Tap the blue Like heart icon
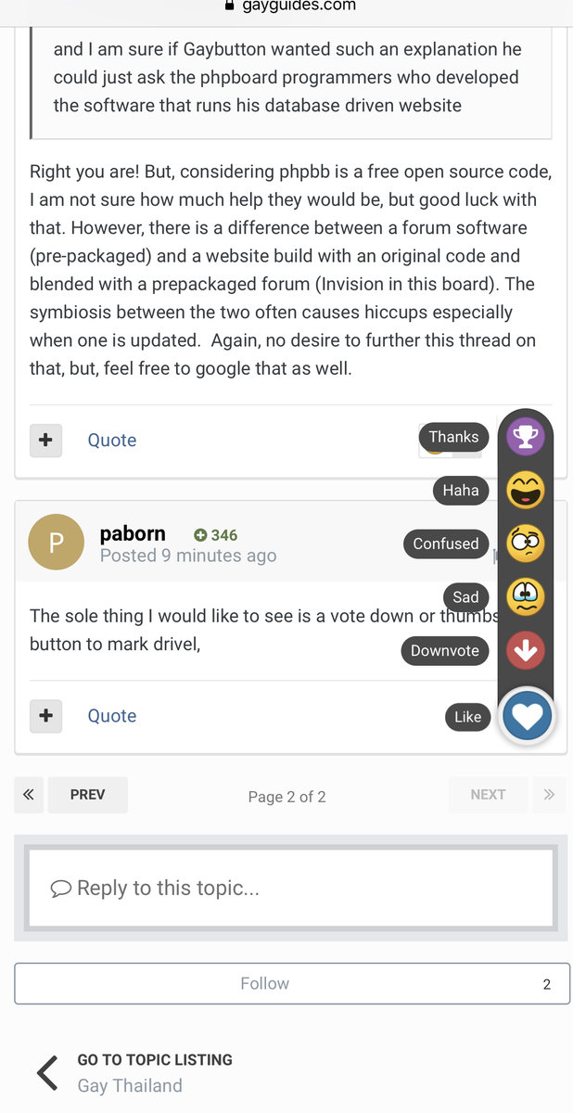 point(527,716)
